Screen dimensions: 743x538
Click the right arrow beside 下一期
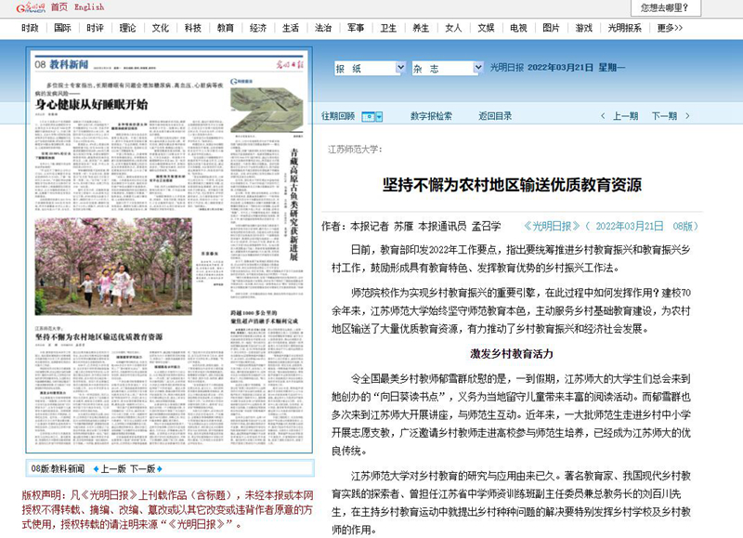coord(689,117)
